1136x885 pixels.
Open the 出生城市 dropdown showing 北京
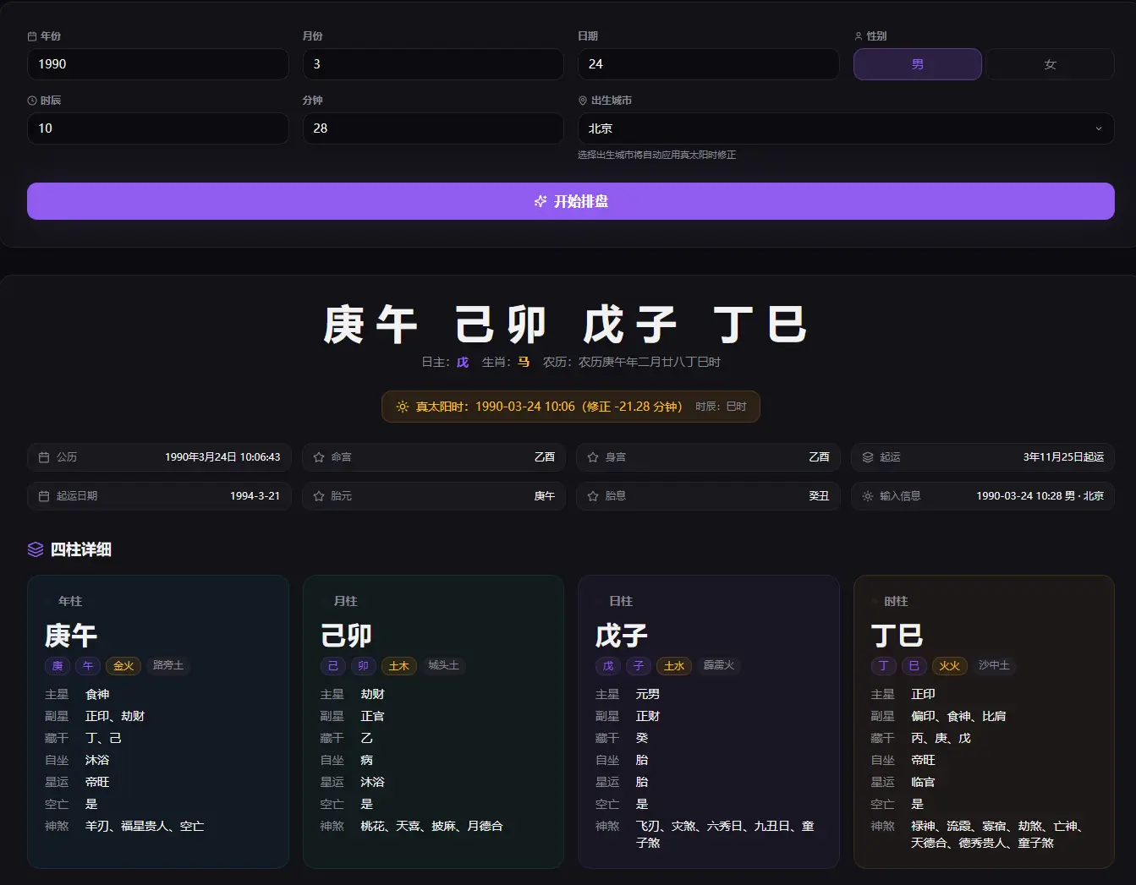tap(846, 128)
